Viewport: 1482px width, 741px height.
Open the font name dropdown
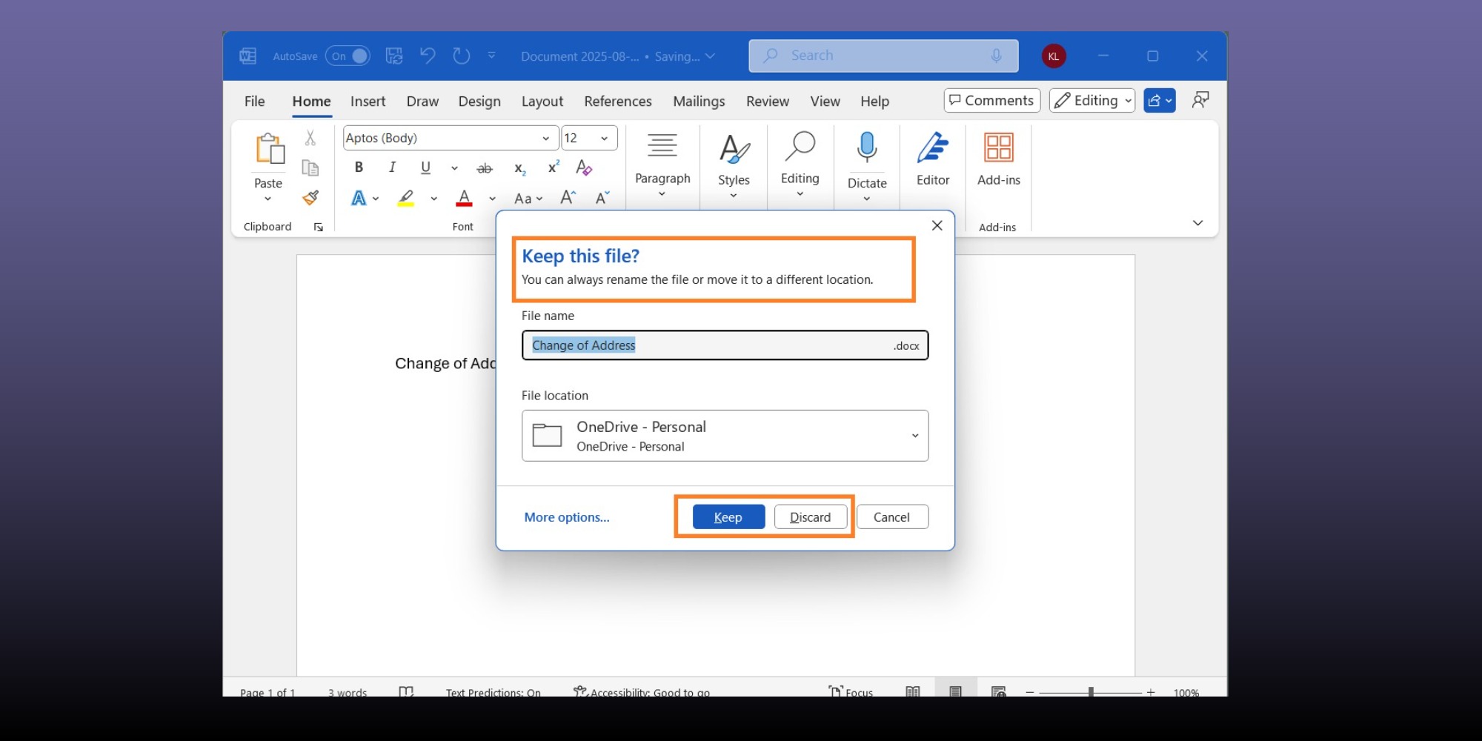[x=545, y=138]
